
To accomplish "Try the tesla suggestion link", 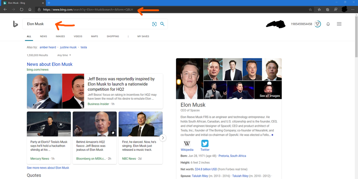I will pos(83,48).
